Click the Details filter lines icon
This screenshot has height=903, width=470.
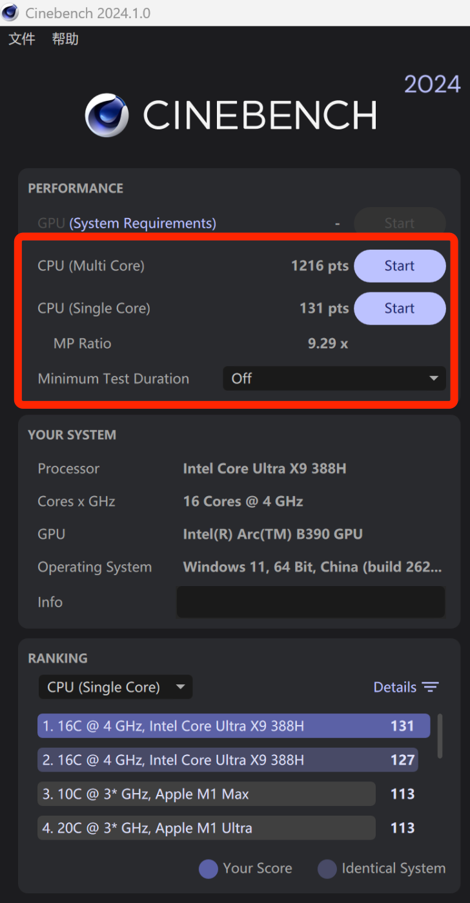tap(430, 687)
